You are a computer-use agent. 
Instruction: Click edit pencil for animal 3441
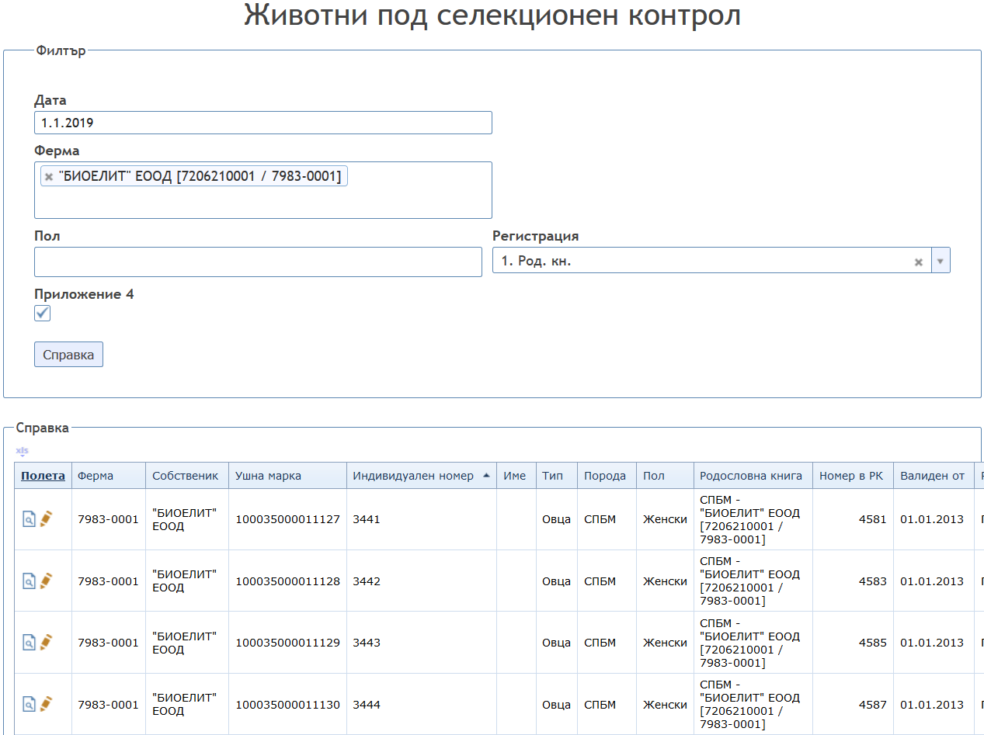click(47, 518)
